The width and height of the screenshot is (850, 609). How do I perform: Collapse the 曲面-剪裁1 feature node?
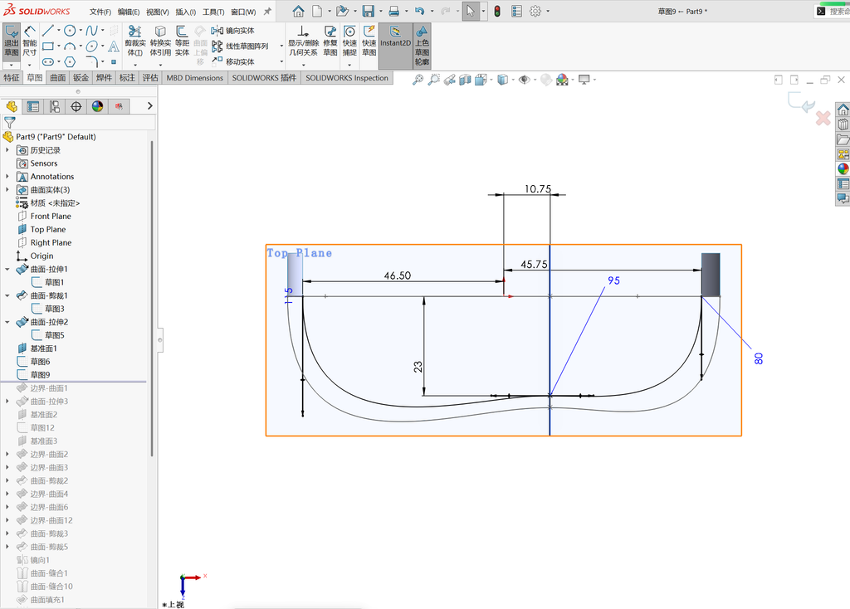(7, 295)
